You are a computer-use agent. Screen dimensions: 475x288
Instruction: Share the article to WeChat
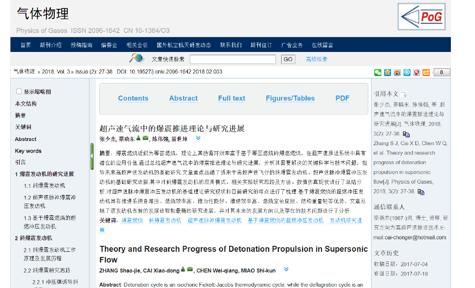378,72
